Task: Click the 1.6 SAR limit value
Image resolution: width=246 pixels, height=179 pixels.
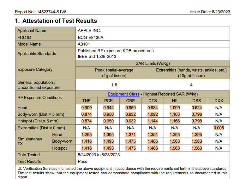Action: pyautogui.click(x=114, y=85)
